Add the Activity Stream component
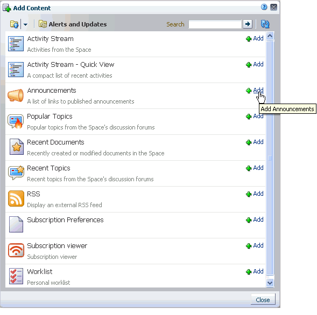Viewport: 317px width, 315px height. coord(258,38)
